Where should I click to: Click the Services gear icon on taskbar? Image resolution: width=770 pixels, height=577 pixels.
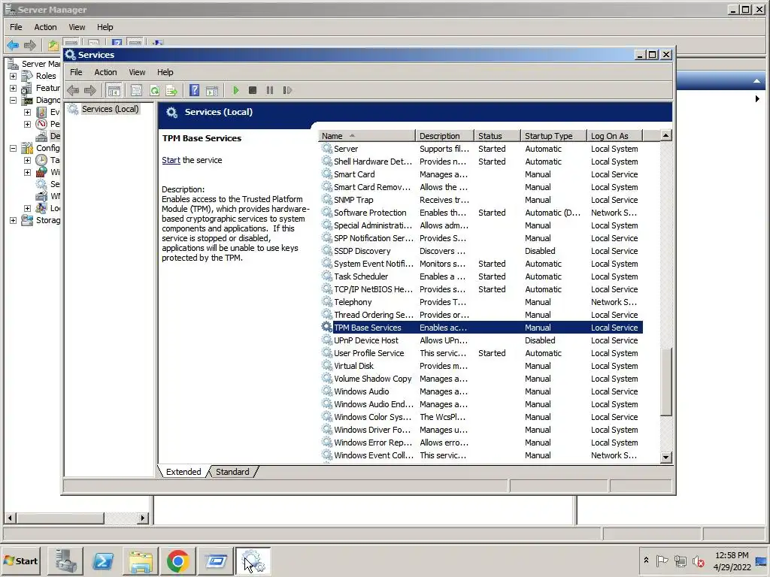click(x=253, y=560)
